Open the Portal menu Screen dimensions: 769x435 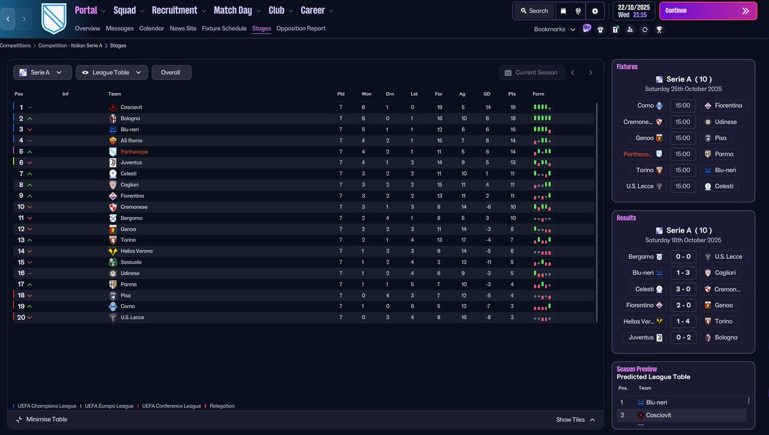[90, 10]
